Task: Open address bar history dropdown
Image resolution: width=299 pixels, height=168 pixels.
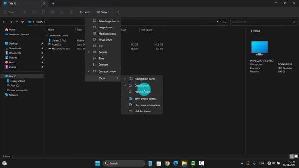Action: [218, 22]
